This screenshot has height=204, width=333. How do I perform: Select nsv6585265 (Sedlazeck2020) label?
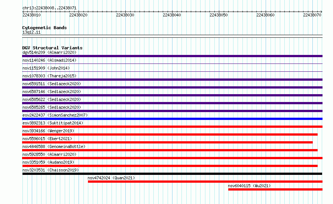(x=52, y=107)
